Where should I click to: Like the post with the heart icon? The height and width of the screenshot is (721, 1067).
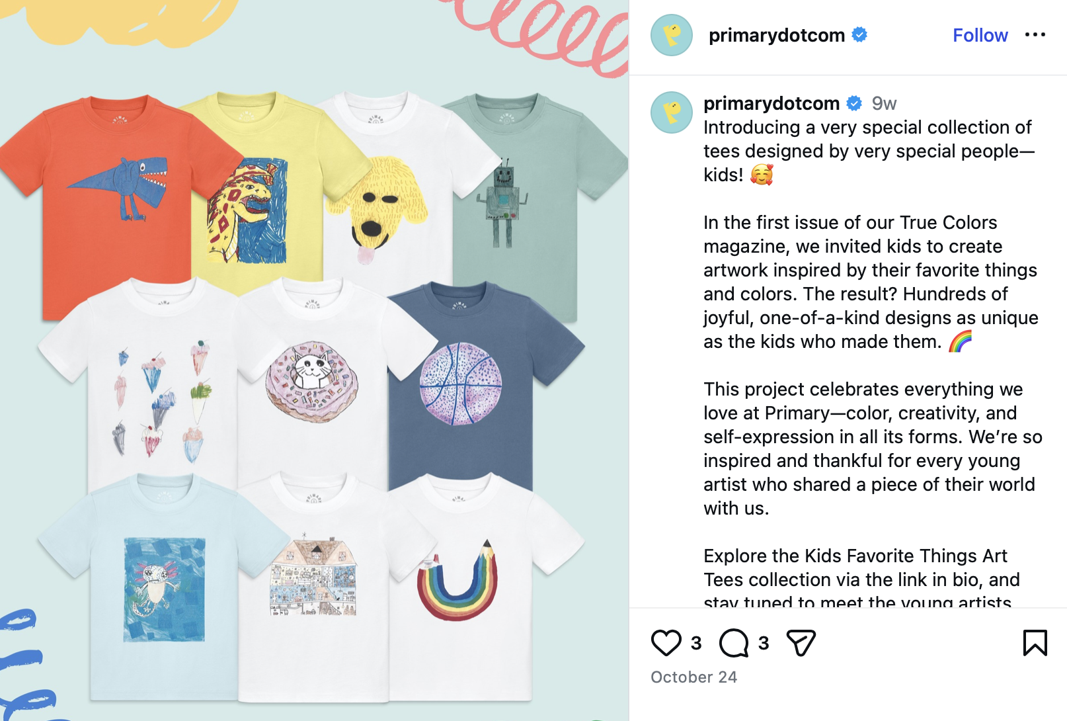[666, 643]
